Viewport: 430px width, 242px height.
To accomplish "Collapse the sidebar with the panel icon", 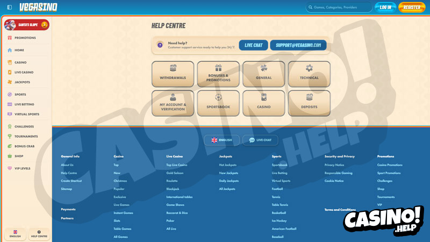I will [9, 7].
